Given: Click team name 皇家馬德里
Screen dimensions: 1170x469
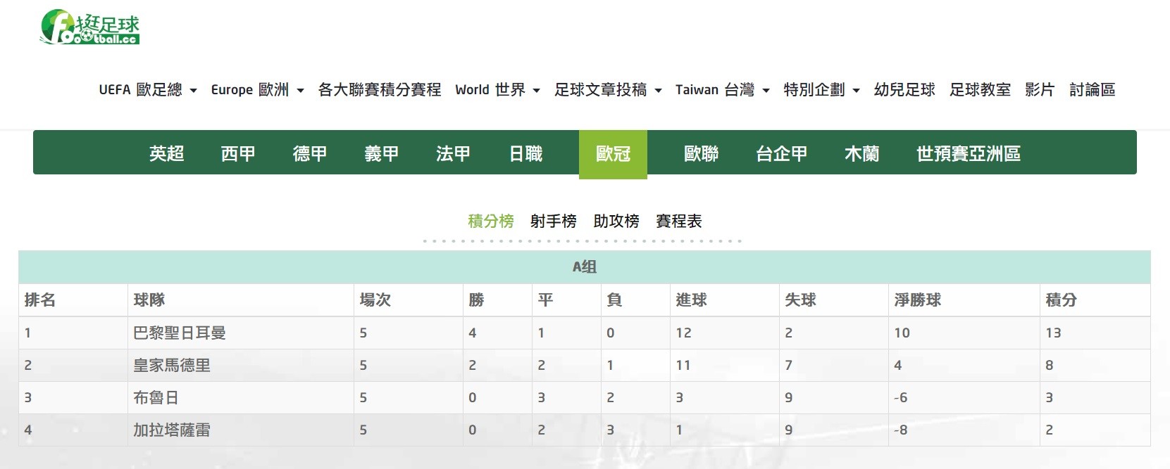Looking at the screenshot, I should 172,366.
